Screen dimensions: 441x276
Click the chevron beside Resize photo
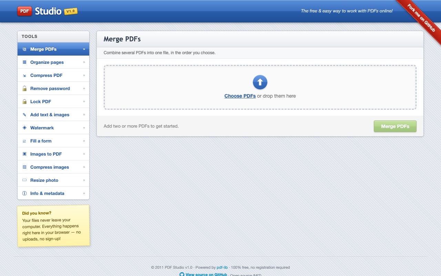tap(84, 180)
